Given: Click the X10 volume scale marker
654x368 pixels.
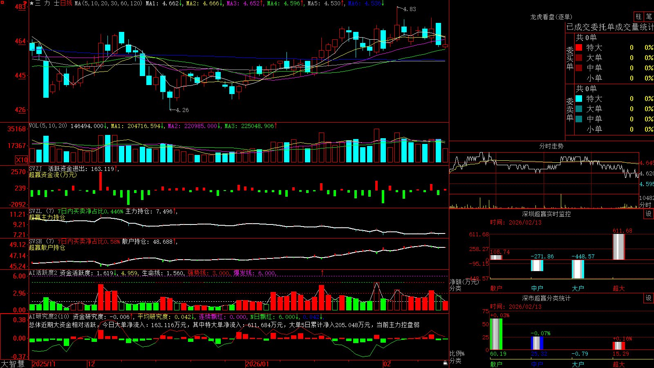Looking at the screenshot, I should 22,160.
